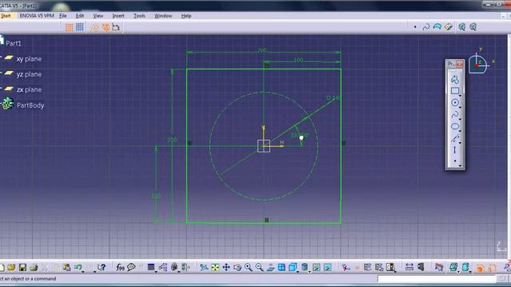The height and width of the screenshot is (287, 511).
Task: Select the Rotate view tool
Action: coord(237,268)
